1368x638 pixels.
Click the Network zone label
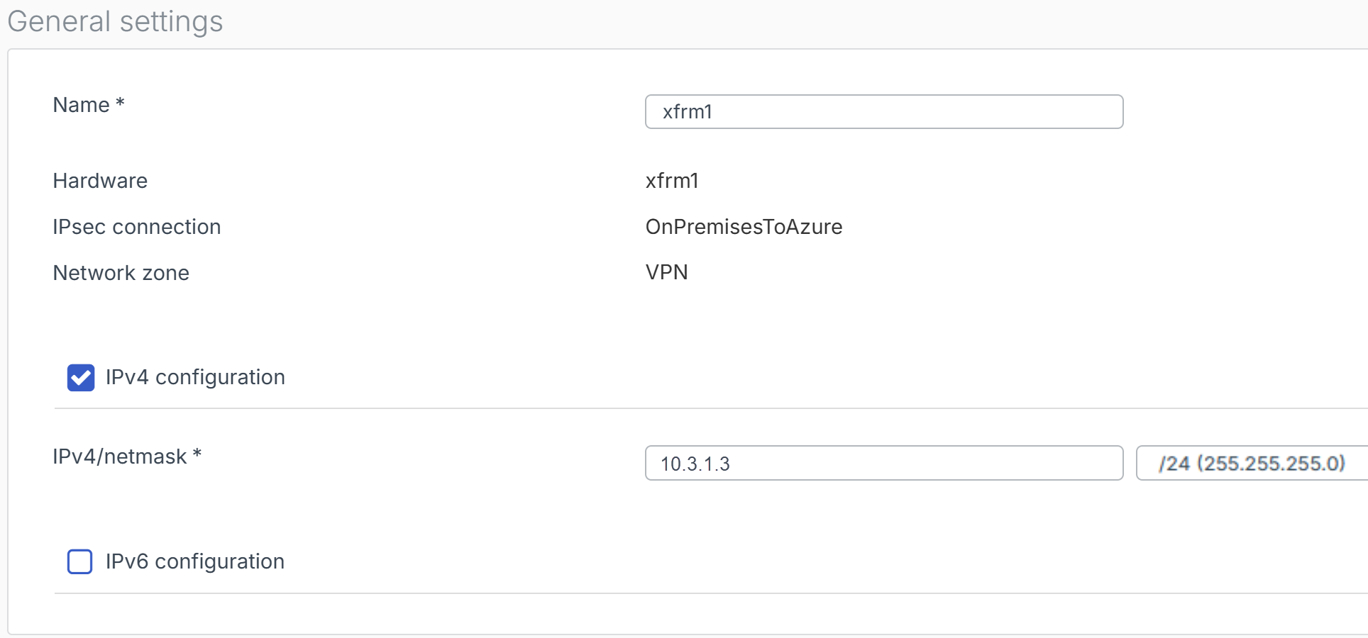pos(121,273)
